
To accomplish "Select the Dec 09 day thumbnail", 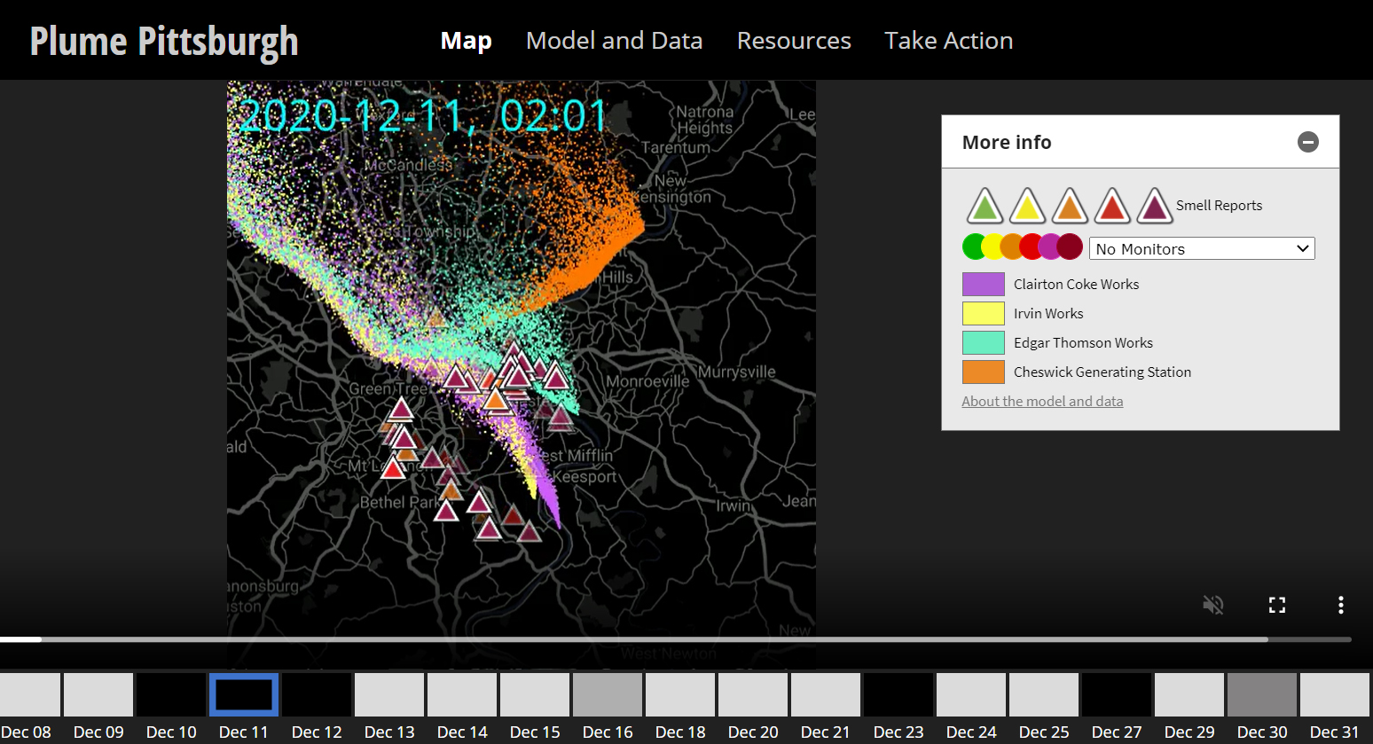I will (98, 694).
